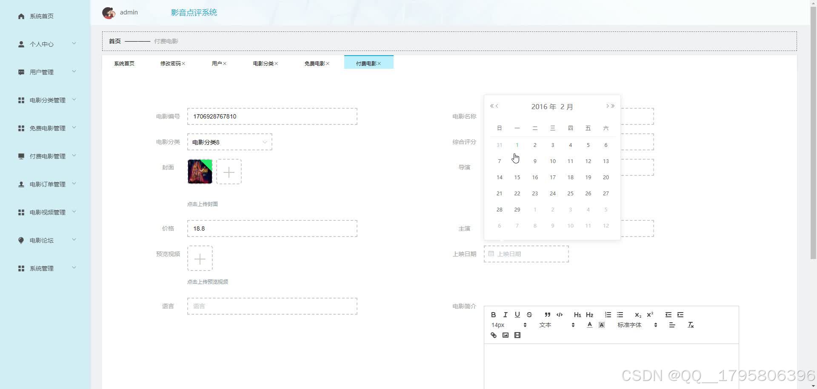The height and width of the screenshot is (389, 817).
Task: Switch to the 电影分类 tab
Action: click(263, 63)
